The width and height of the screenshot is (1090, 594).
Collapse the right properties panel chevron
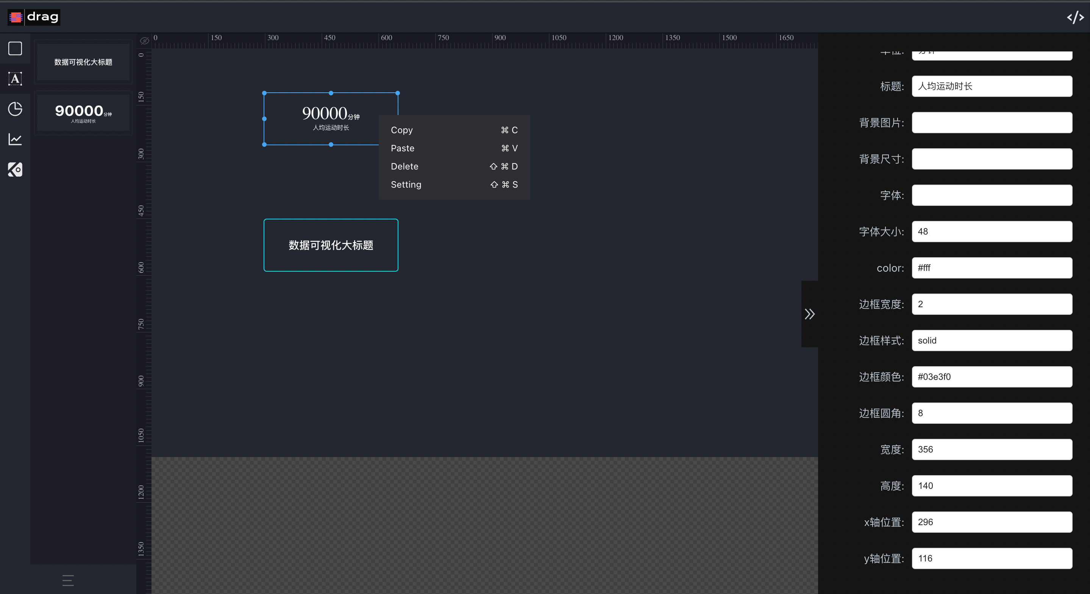click(x=809, y=314)
